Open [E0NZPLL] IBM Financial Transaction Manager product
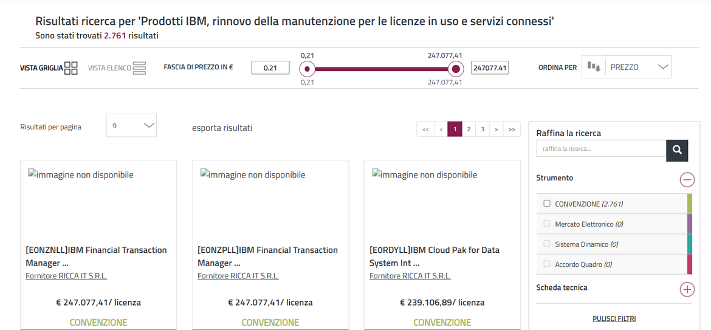This screenshot has height=330, width=711. pyautogui.click(x=268, y=256)
